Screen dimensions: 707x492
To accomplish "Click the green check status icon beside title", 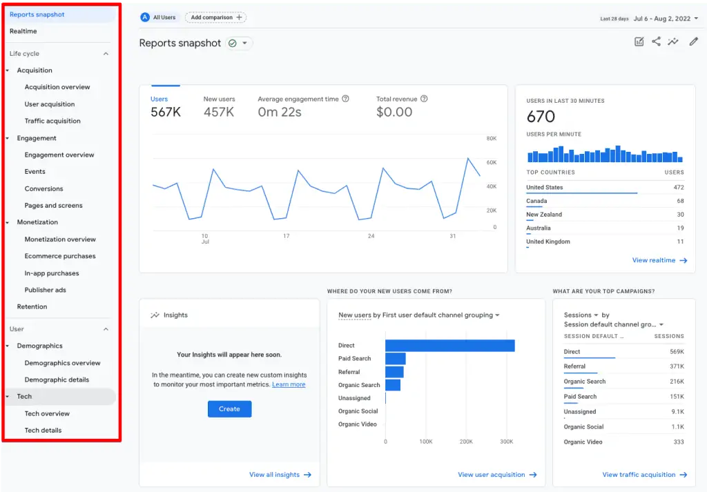I will (x=233, y=43).
